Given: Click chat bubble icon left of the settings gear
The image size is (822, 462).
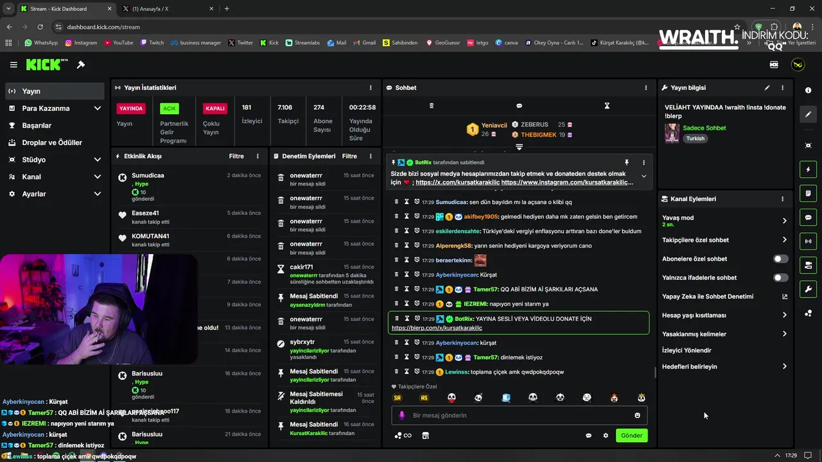Looking at the screenshot, I should pos(588,436).
